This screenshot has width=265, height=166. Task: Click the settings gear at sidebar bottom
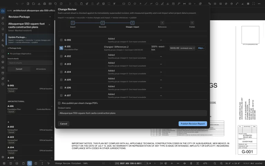pos(3,157)
